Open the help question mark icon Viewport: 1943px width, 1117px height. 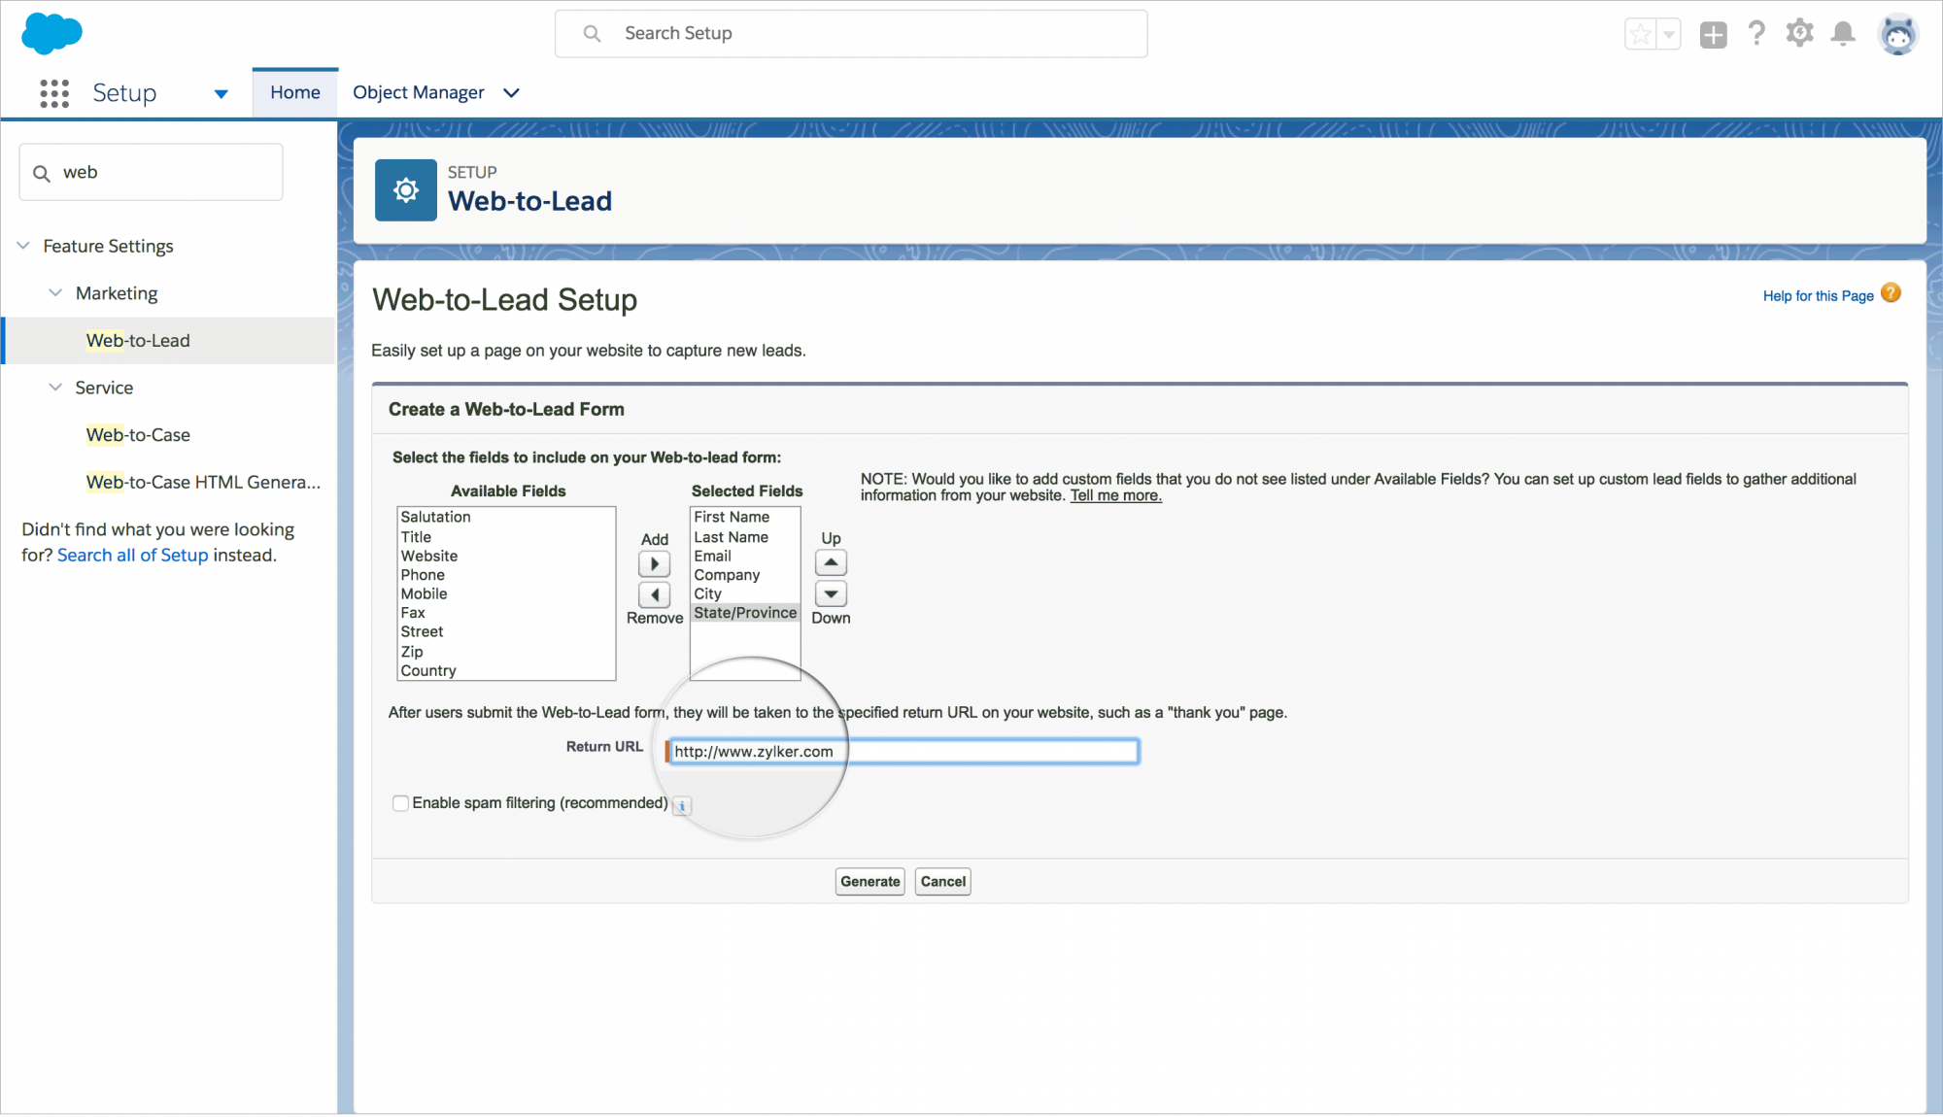(x=1756, y=34)
